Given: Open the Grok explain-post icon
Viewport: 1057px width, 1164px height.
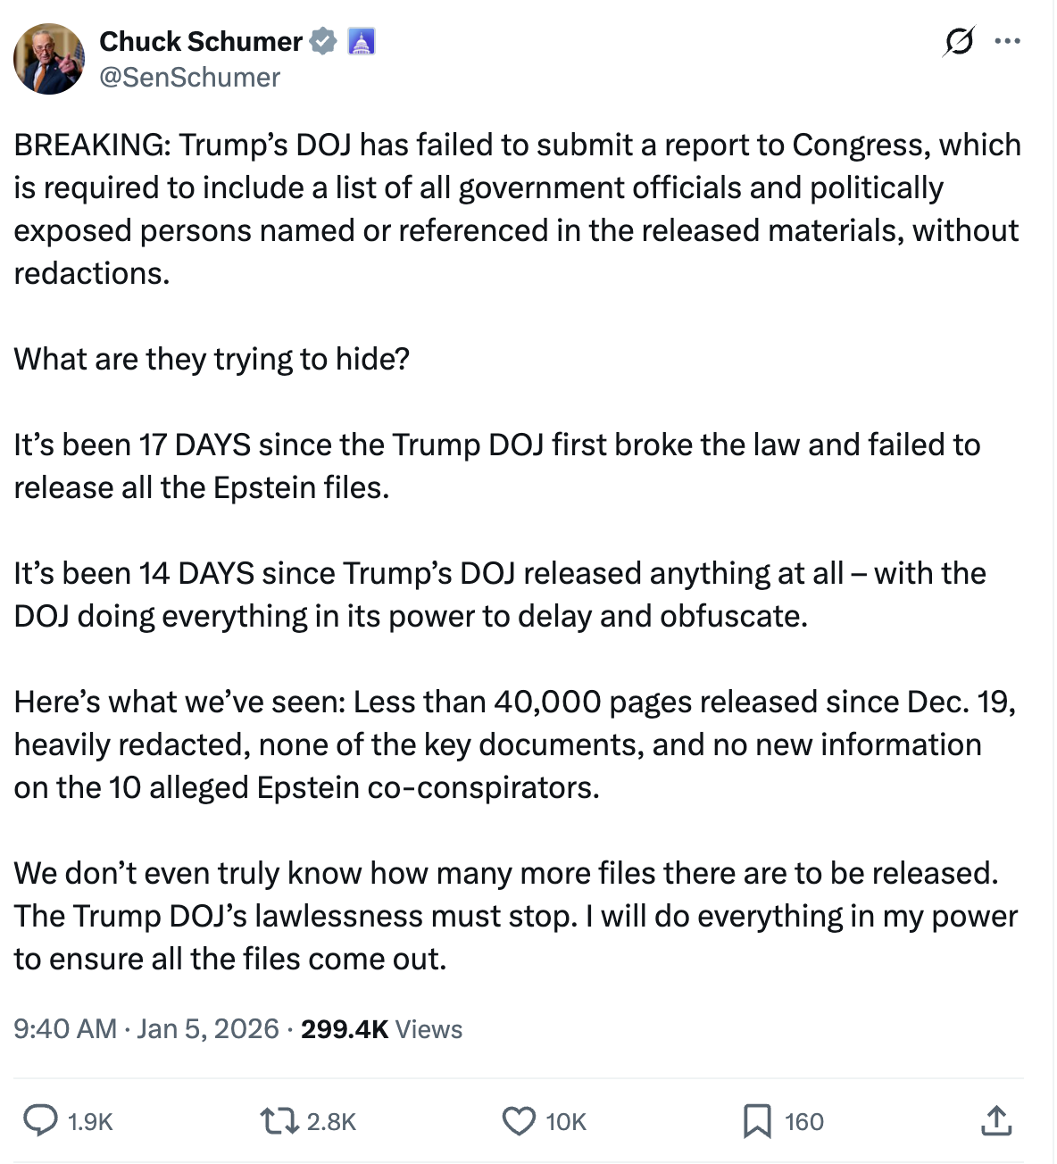Looking at the screenshot, I should 958,41.
